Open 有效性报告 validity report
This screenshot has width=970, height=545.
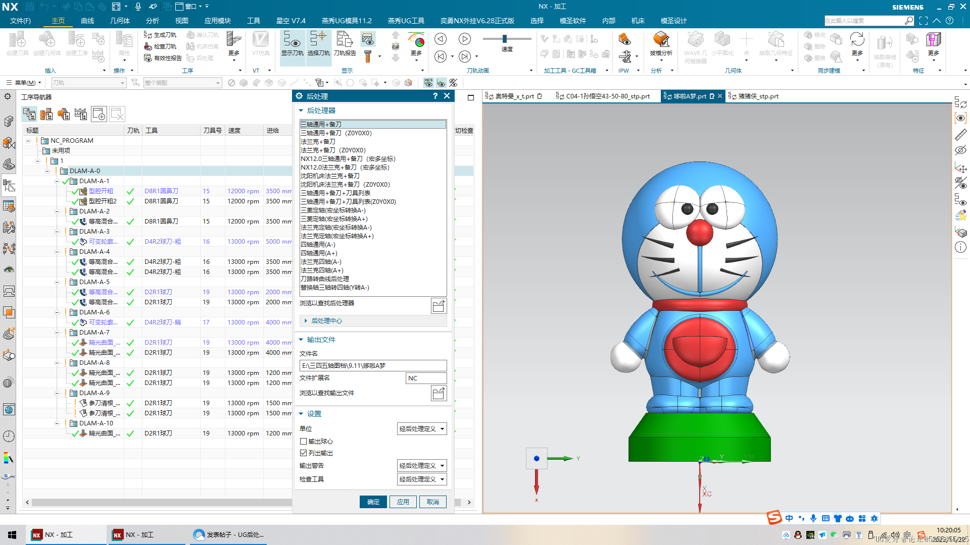tap(163, 58)
